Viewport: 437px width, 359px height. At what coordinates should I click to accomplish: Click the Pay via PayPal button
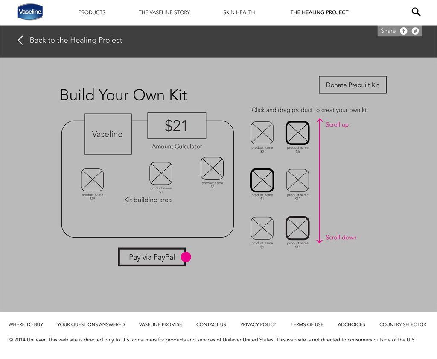pyautogui.click(x=152, y=257)
